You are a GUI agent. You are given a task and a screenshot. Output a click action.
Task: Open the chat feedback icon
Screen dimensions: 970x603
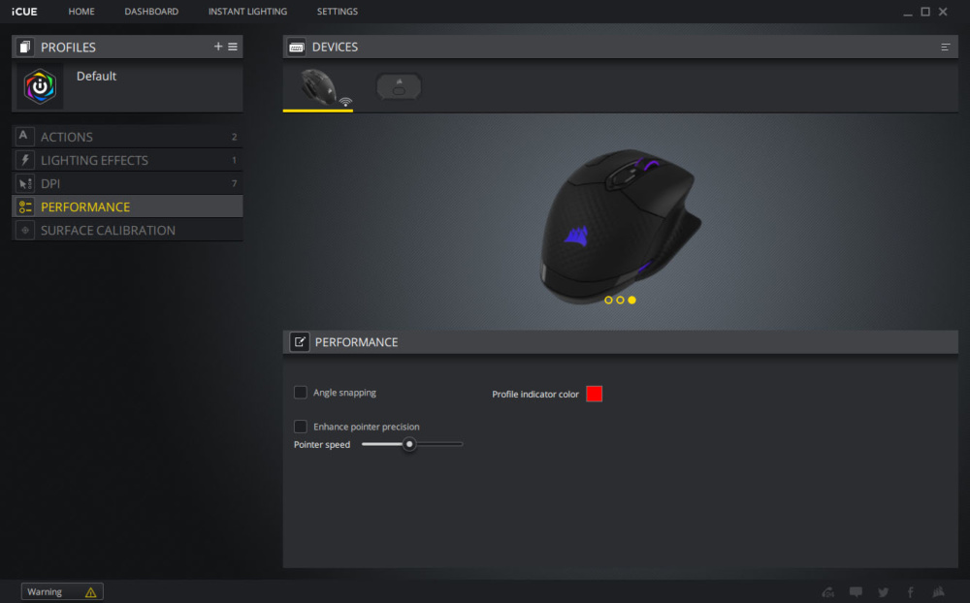coord(856,592)
